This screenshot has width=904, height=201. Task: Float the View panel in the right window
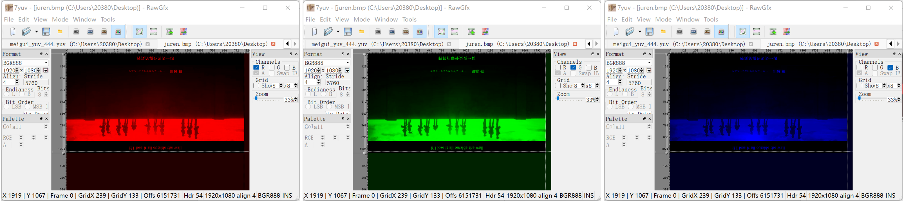(x=894, y=54)
